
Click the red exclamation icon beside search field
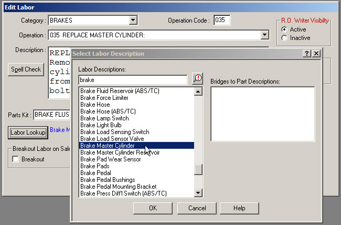198,79
